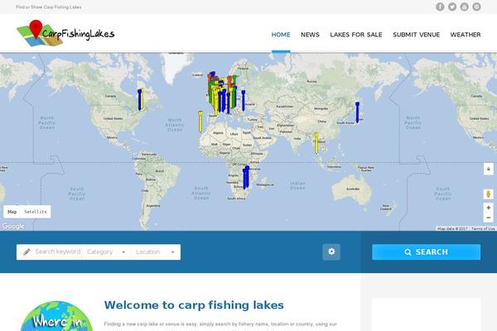This screenshot has width=497, height=331.
Task: Toggle the map lock icon
Action: (x=489, y=169)
